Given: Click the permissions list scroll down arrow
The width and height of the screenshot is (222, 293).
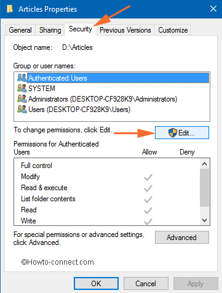Looking at the screenshot, I should coord(204,220).
